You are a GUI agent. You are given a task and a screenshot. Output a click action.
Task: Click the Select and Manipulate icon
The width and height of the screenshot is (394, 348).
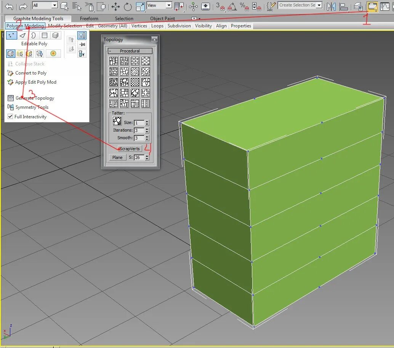coord(193,6)
